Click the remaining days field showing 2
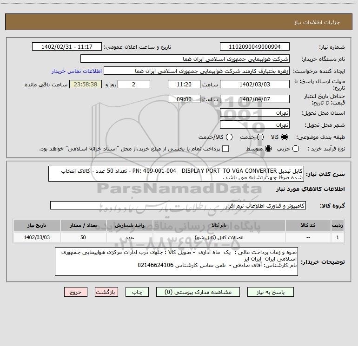The image size is (358, 346). click(134, 84)
